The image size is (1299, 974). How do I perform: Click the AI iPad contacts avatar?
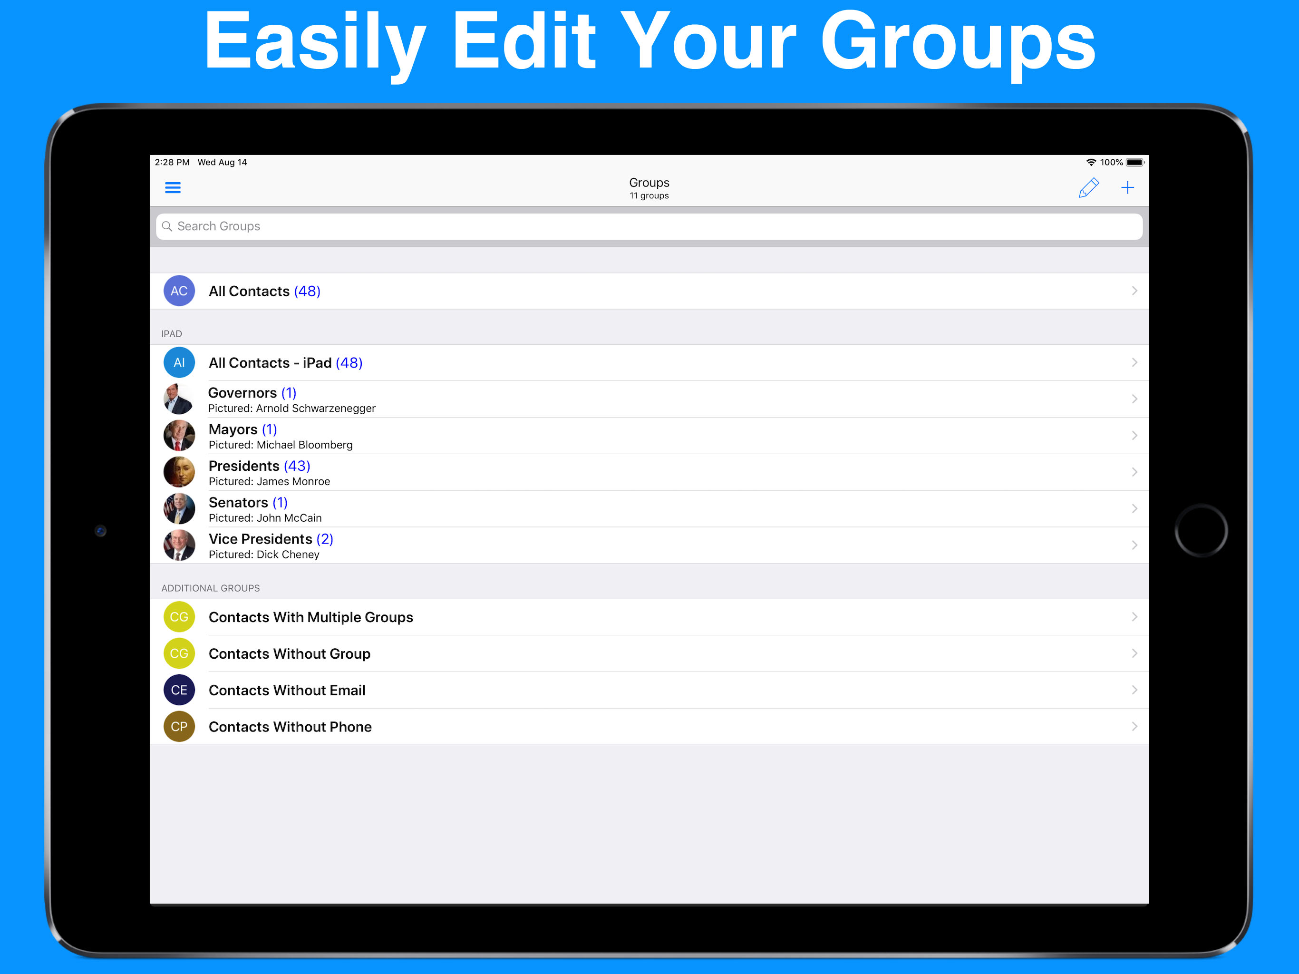coord(179,362)
